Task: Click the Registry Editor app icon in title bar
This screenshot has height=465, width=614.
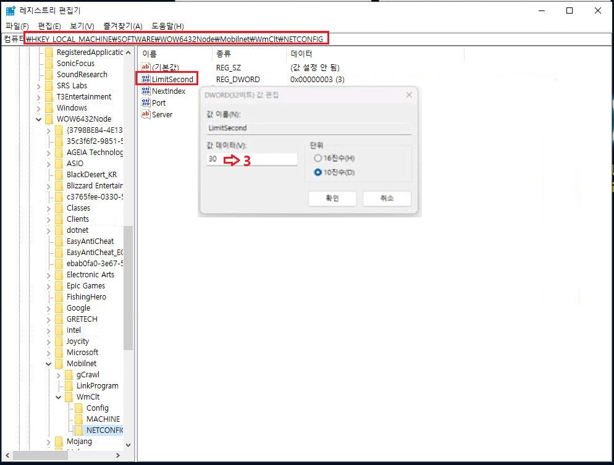Action: 11,10
